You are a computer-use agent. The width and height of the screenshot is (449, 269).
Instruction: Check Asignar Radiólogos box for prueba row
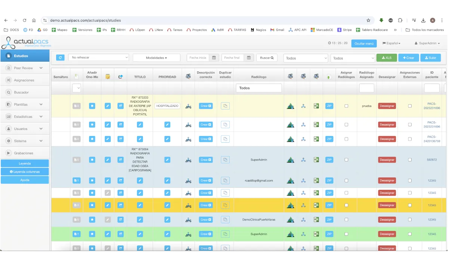[x=346, y=106]
